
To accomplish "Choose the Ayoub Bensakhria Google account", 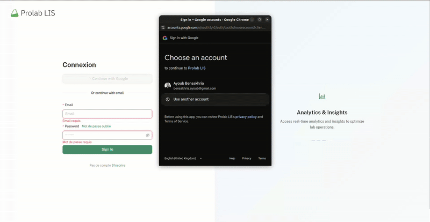I will click(215, 86).
